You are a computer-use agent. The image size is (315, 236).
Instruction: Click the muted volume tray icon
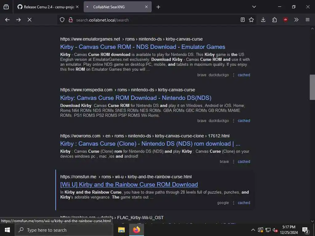pos(275,230)
